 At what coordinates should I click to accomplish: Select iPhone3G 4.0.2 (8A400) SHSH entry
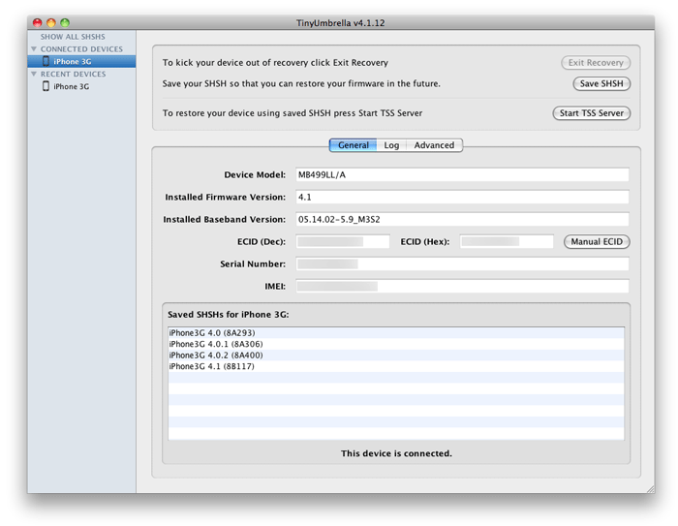[215, 356]
